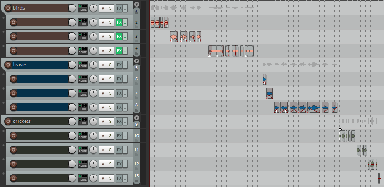This screenshot has width=384, height=187.
Task: Arm the leaves folder track for recording
Action: click(x=7, y=65)
